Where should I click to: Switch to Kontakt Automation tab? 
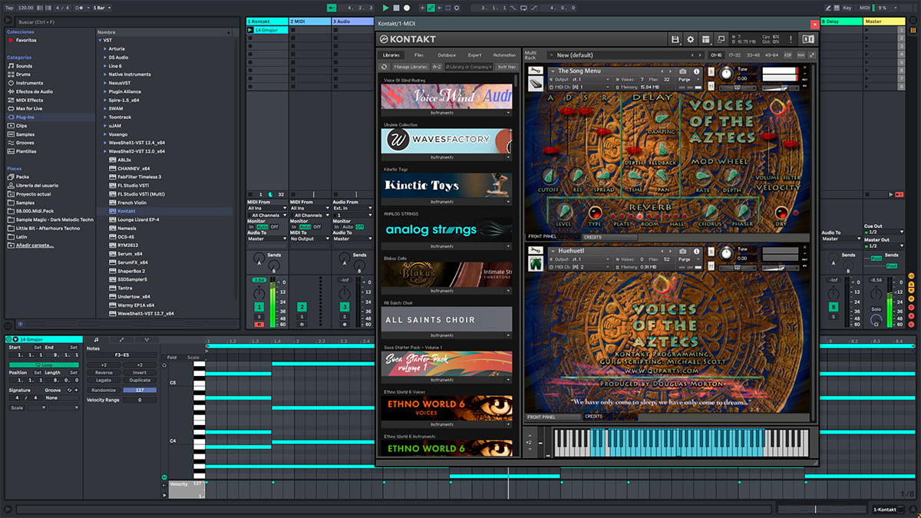[x=504, y=55]
